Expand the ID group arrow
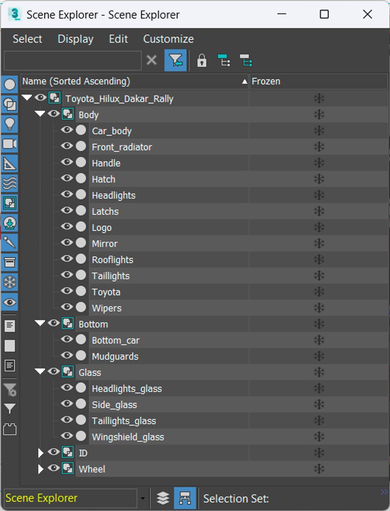This screenshot has height=511, width=390. point(40,453)
